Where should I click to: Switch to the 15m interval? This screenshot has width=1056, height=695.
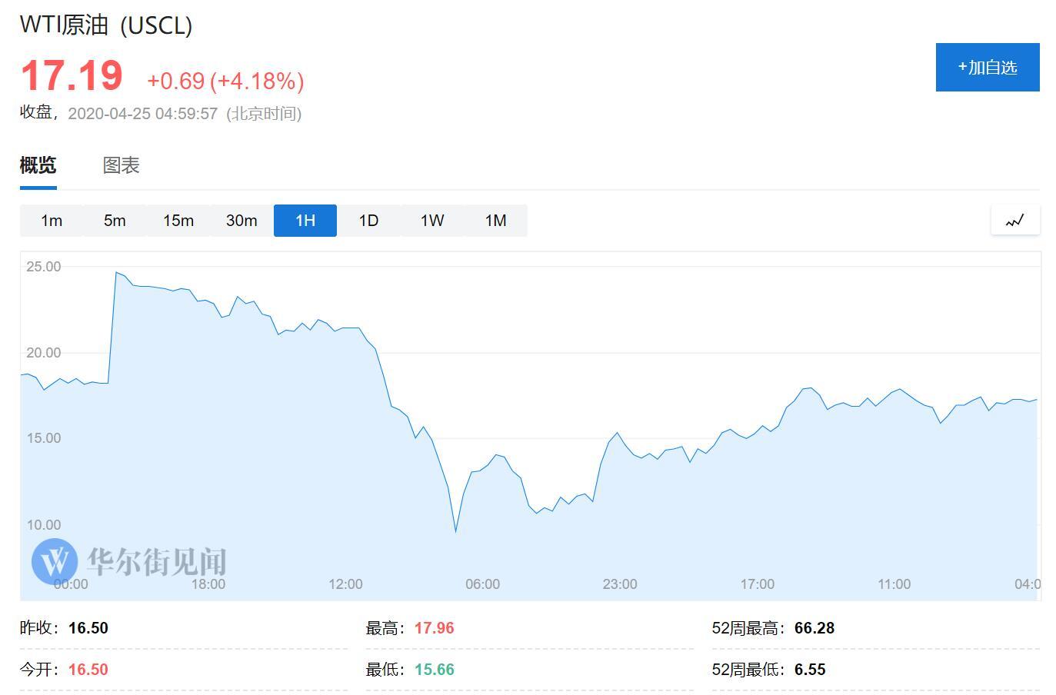(x=178, y=220)
